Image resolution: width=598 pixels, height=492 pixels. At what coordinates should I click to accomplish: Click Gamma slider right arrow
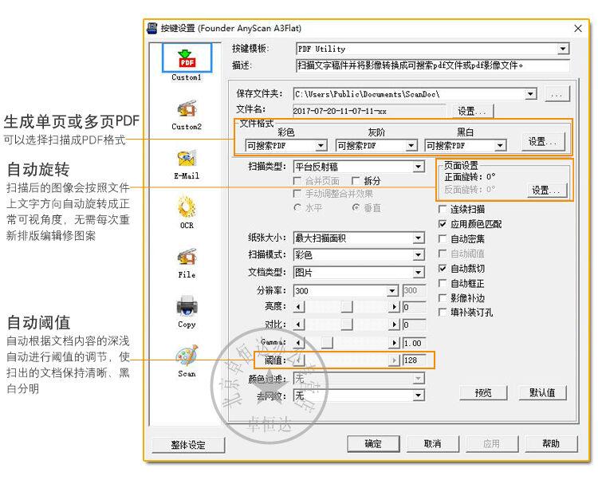coord(394,343)
